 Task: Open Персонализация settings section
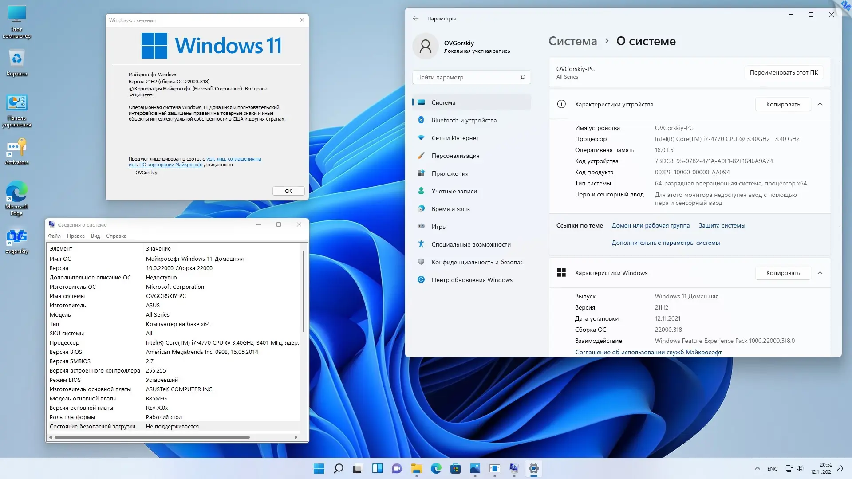(455, 156)
